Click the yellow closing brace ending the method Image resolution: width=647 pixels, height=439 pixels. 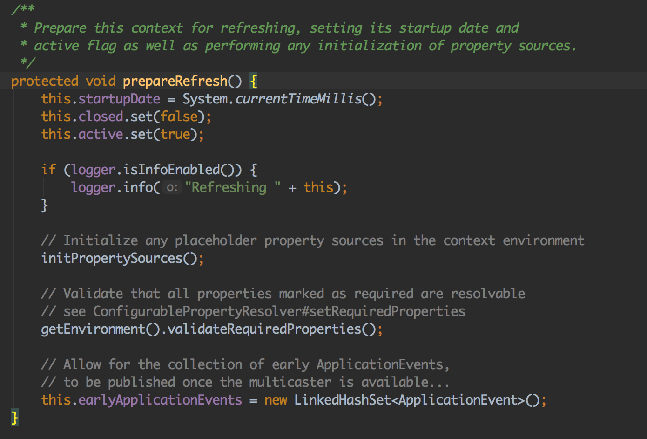15,418
